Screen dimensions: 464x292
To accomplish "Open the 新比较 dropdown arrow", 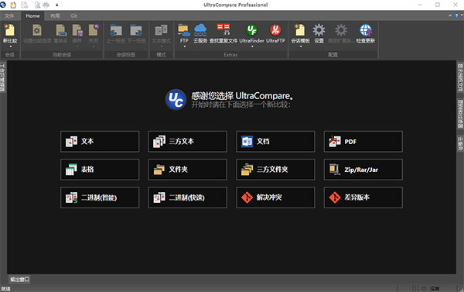I will 10,46.
